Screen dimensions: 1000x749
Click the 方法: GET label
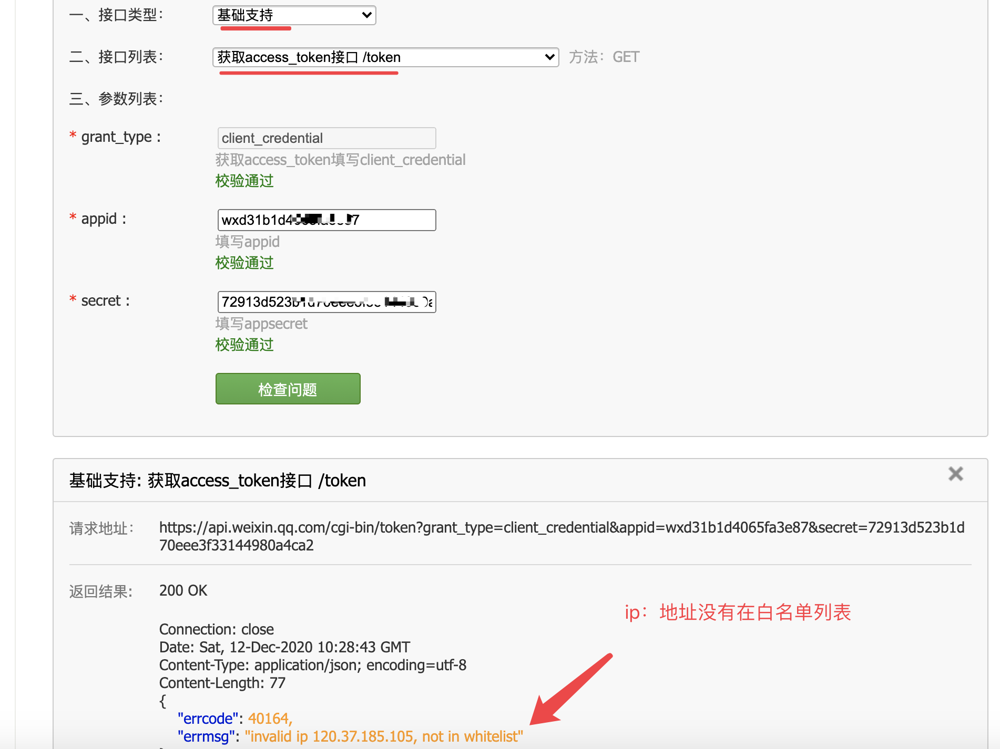pos(604,57)
